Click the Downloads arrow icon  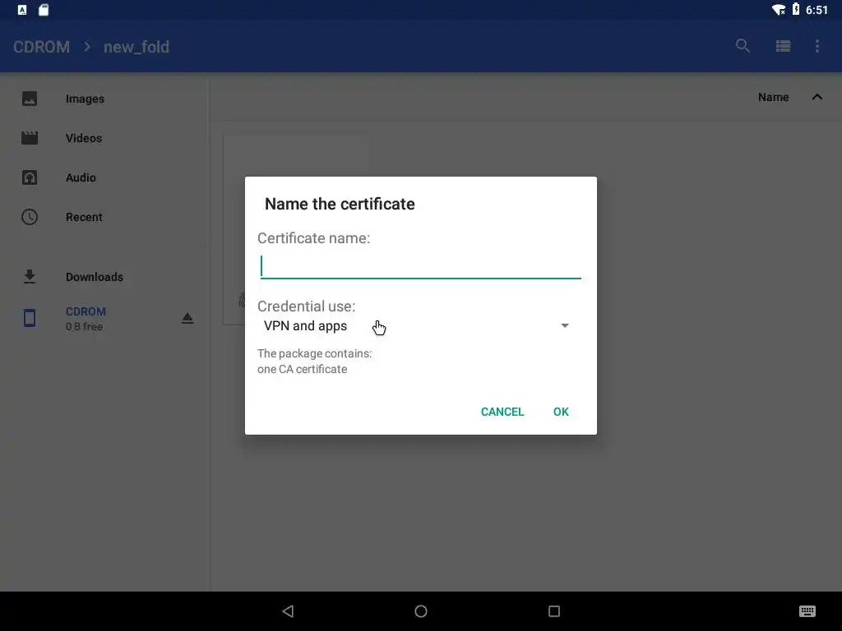coord(30,277)
